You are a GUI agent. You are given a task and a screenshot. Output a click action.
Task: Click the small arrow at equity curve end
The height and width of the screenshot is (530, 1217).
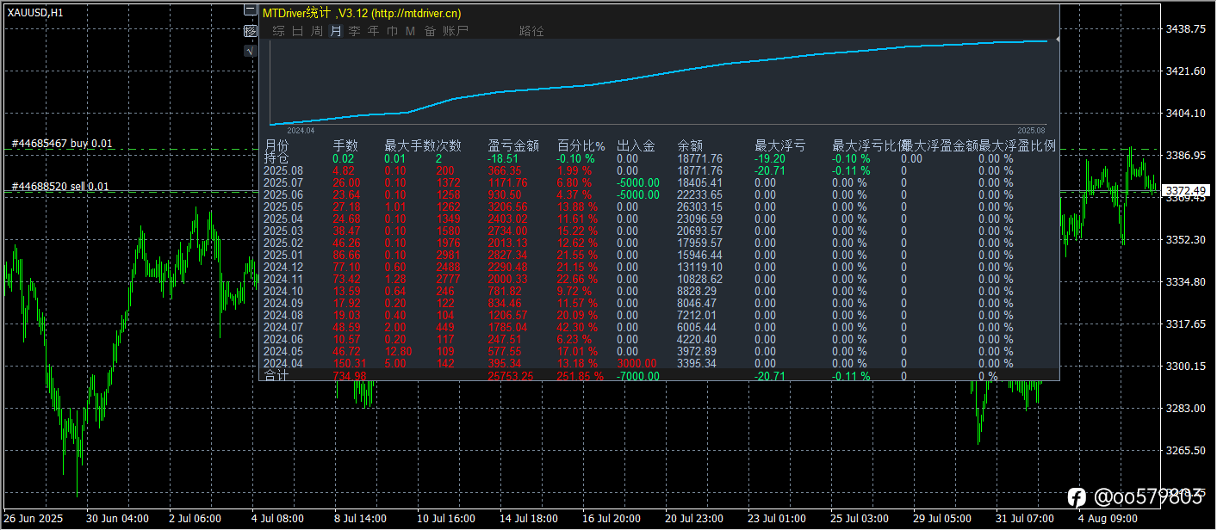tap(1058, 40)
